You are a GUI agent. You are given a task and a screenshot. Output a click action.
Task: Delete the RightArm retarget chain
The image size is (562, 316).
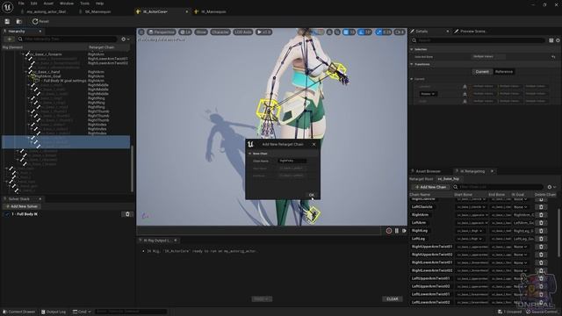tap(541, 215)
